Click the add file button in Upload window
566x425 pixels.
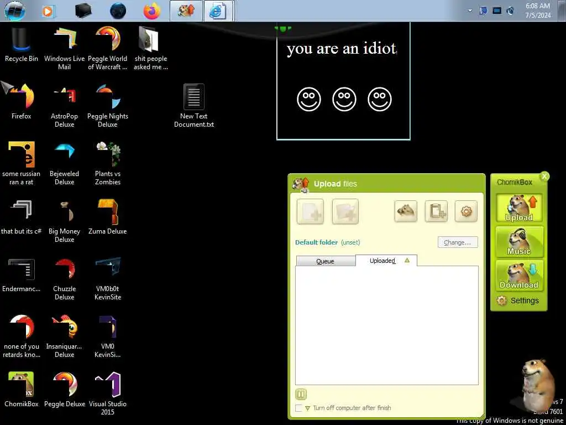click(x=310, y=211)
